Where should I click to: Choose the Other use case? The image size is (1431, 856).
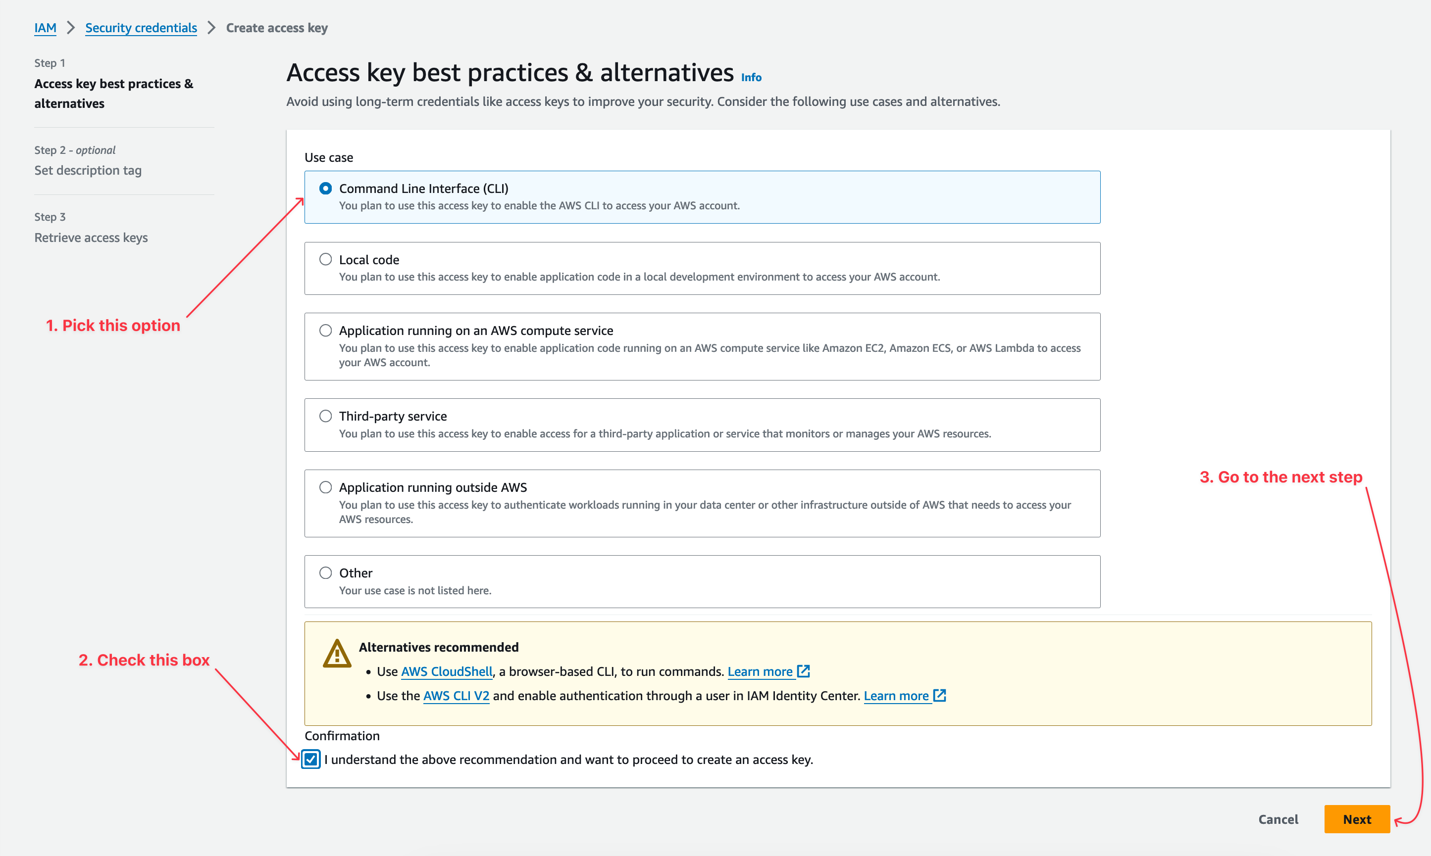[x=326, y=572]
